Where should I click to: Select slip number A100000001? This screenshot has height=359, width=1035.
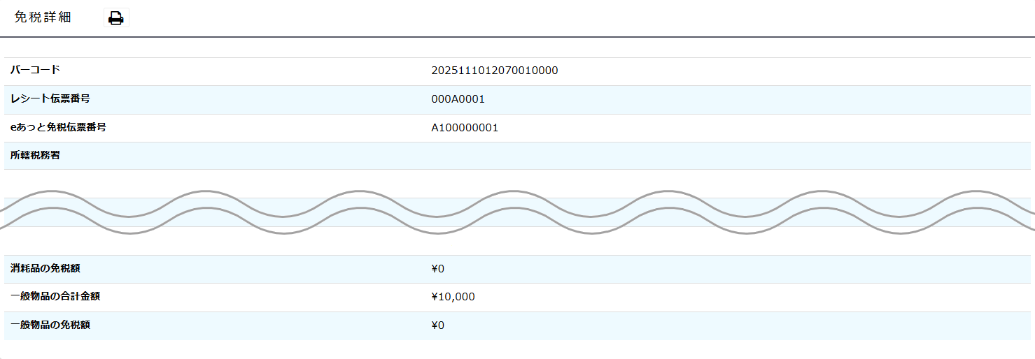pos(465,128)
